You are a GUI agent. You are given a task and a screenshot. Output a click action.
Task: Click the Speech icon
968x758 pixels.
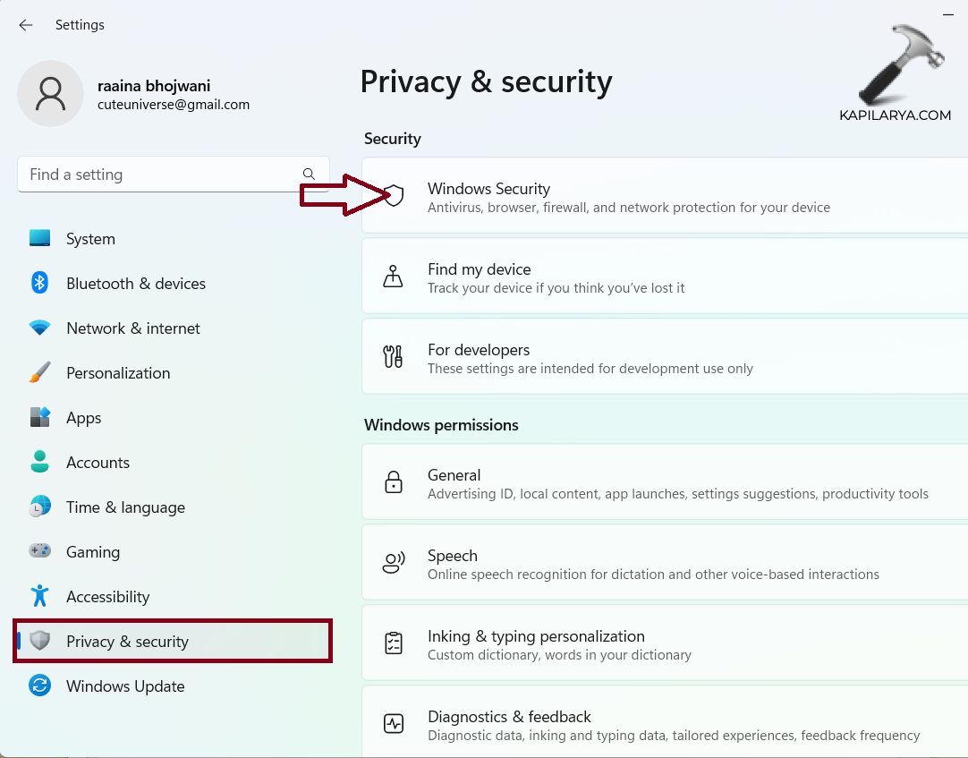point(393,564)
